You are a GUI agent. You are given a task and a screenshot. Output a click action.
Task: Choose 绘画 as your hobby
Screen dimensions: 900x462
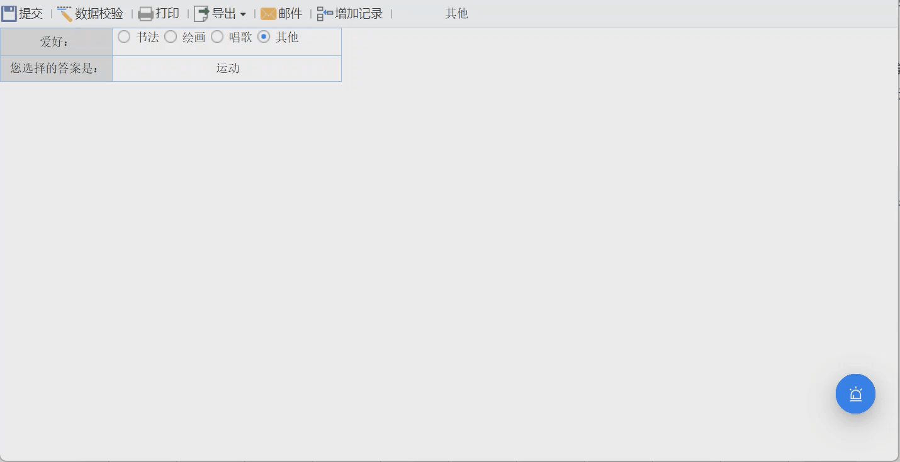(x=170, y=37)
